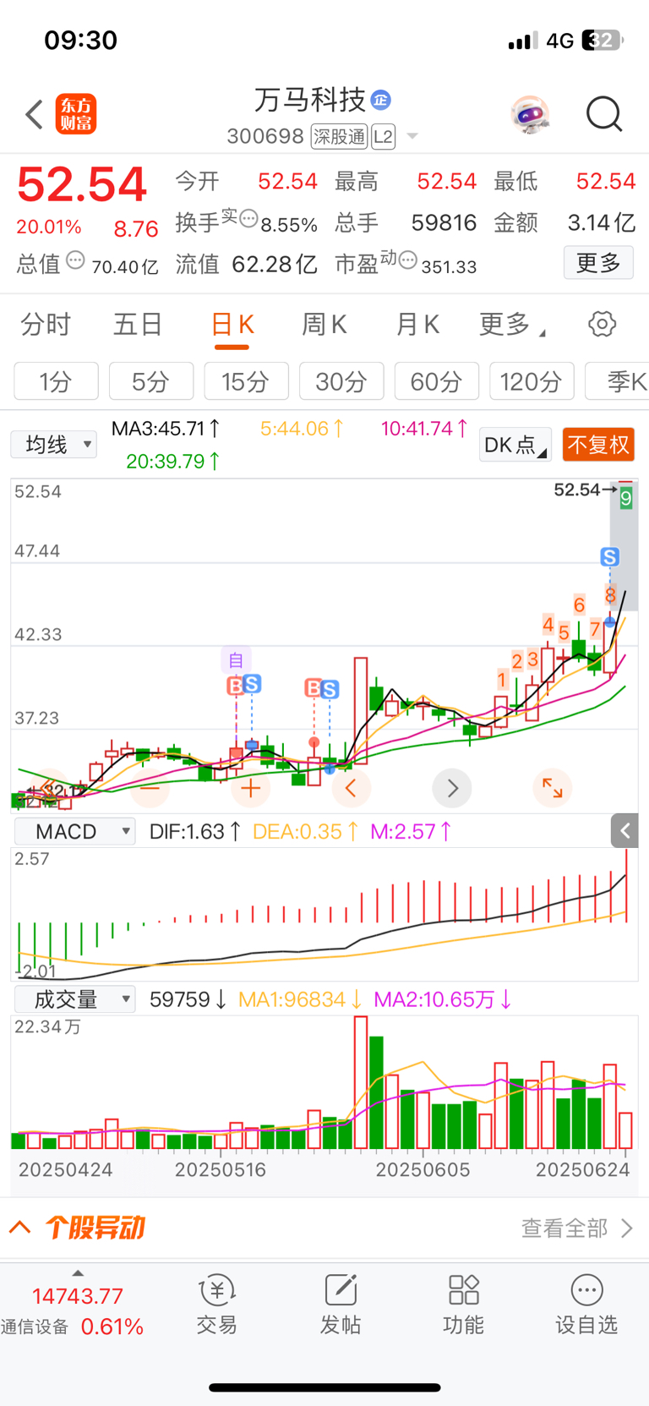The height and width of the screenshot is (1406, 649).
Task: Open the 交易 tab
Action: pos(217,1305)
